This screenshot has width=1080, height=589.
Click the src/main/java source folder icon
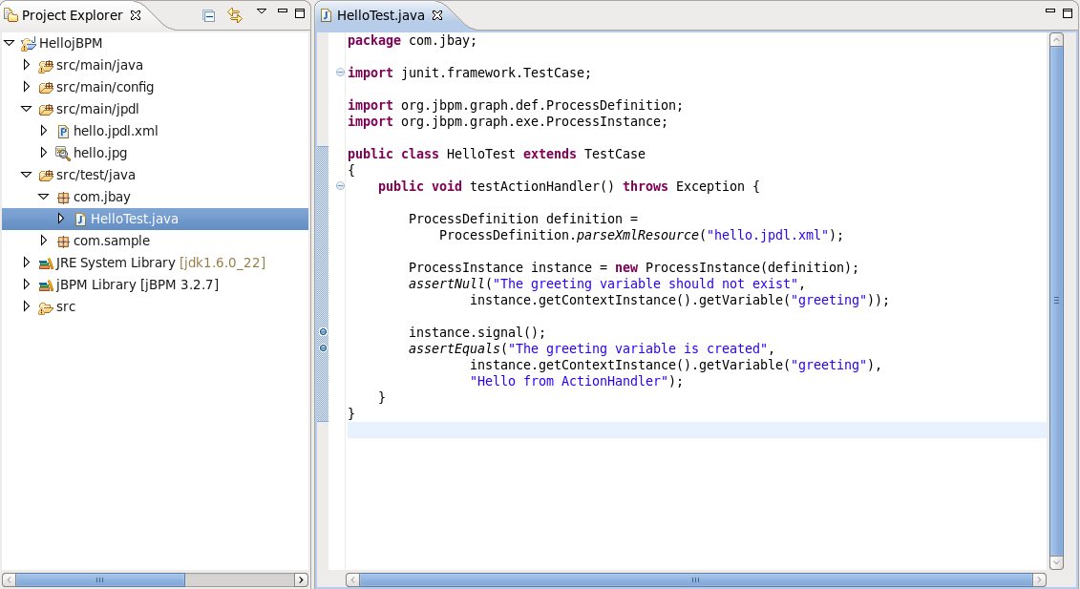pyautogui.click(x=46, y=66)
